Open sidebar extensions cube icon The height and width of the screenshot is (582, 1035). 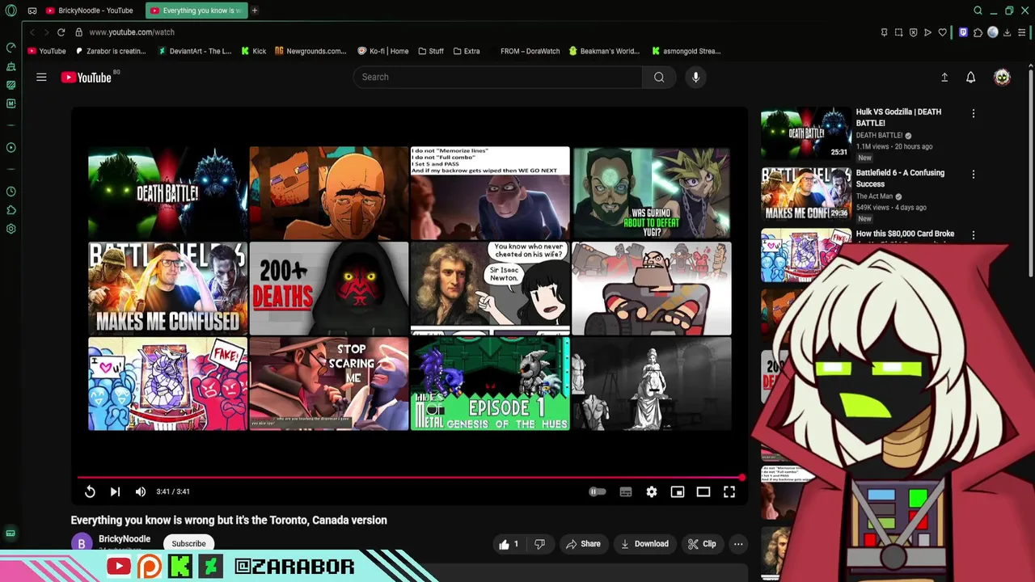coord(11,210)
